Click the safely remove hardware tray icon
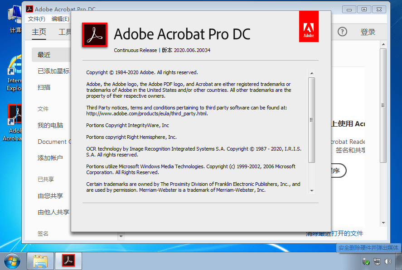Image resolution: width=402 pixels, height=270 pixels. [x=366, y=261]
